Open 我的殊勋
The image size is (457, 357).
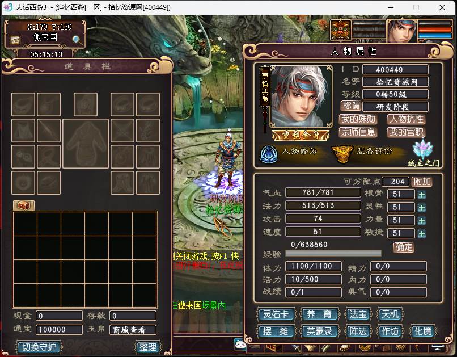click(x=358, y=119)
